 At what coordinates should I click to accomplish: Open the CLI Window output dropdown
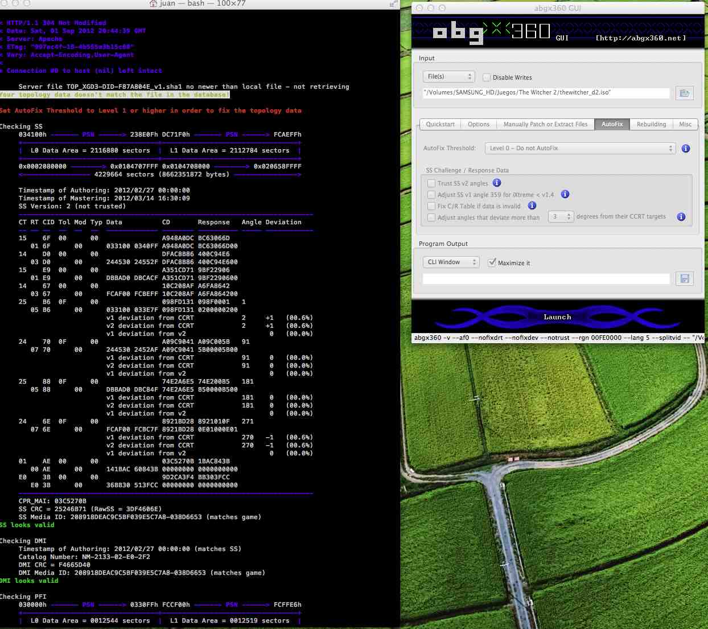coord(451,262)
